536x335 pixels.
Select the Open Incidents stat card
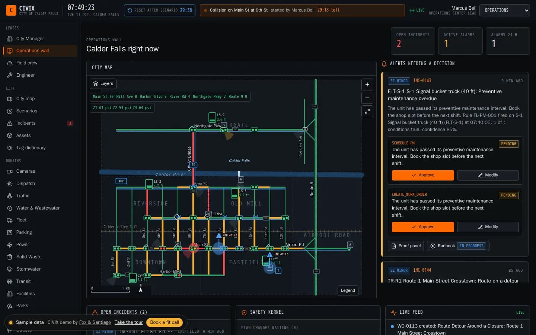[413, 41]
